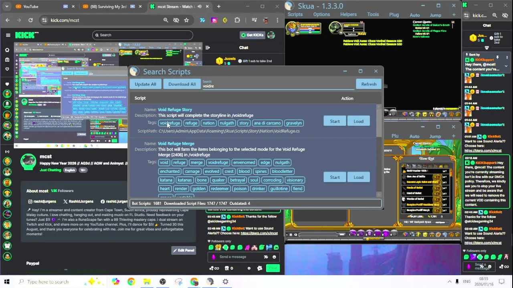Open the Skua Plug menu
Viewport: 513px width, 288px height.
(394, 15)
